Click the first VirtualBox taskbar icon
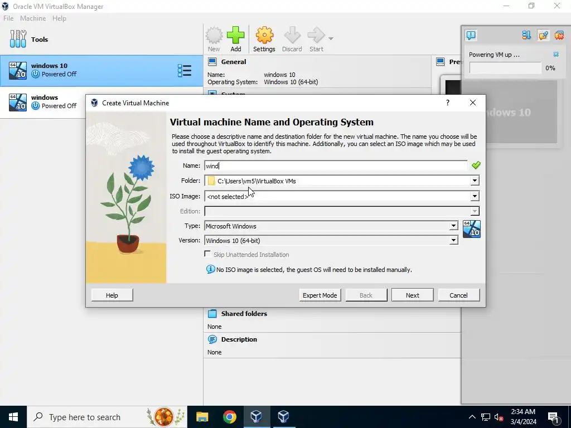571x428 pixels. [256, 417]
